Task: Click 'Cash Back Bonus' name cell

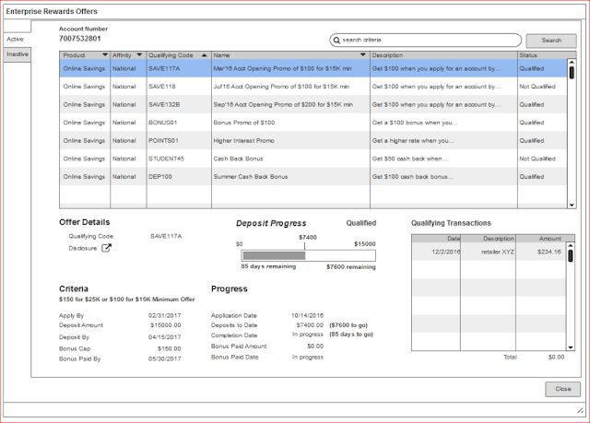Action: tap(238, 159)
